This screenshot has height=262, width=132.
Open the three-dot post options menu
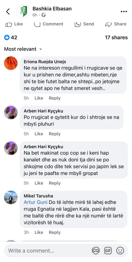coord(124,12)
